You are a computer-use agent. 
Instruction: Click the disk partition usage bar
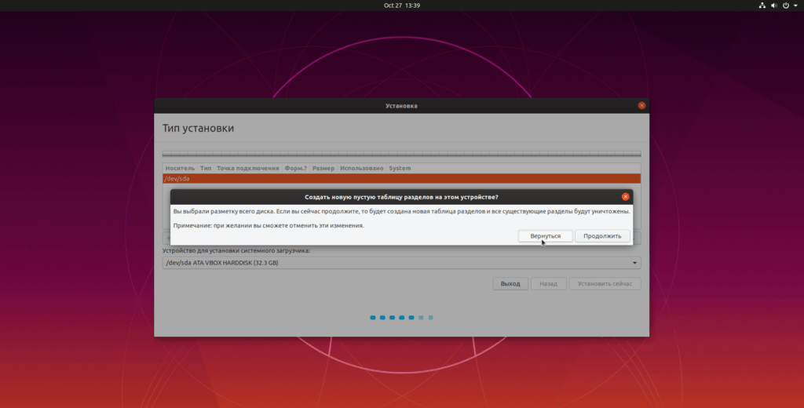[401, 153]
